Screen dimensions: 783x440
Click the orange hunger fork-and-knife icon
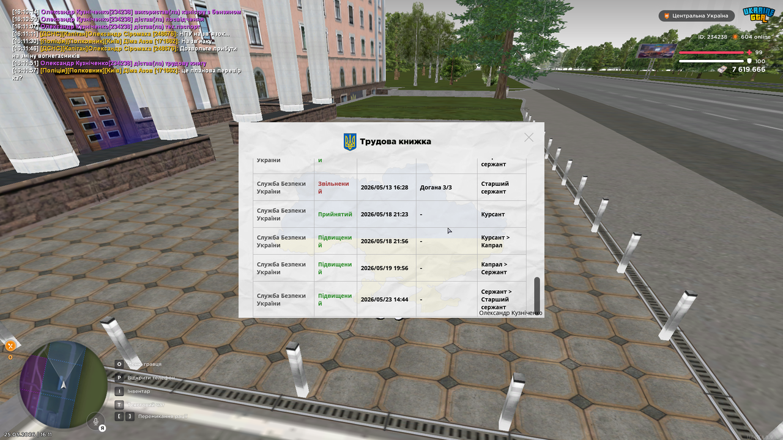[x=10, y=346]
